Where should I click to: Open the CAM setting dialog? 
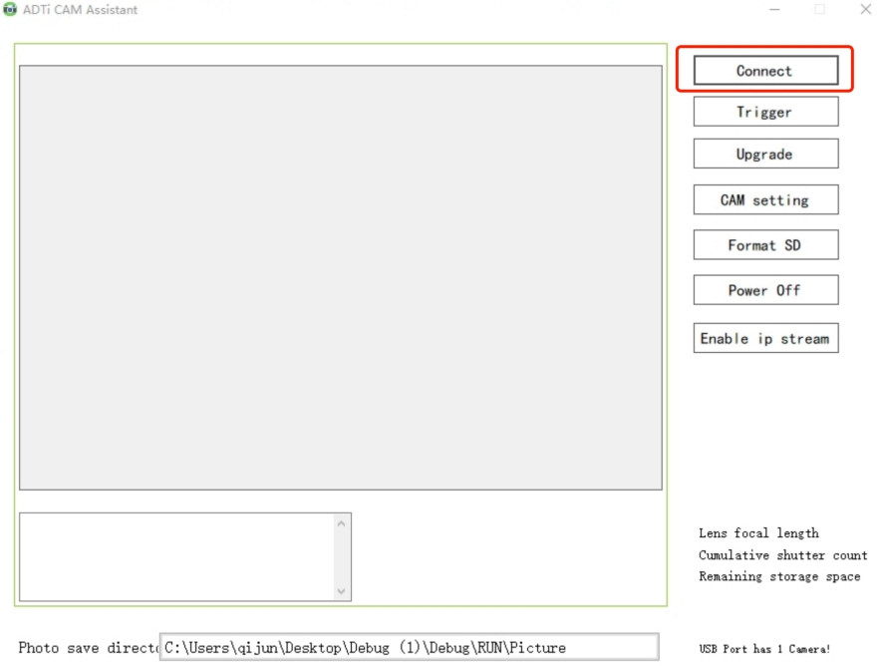pyautogui.click(x=764, y=200)
